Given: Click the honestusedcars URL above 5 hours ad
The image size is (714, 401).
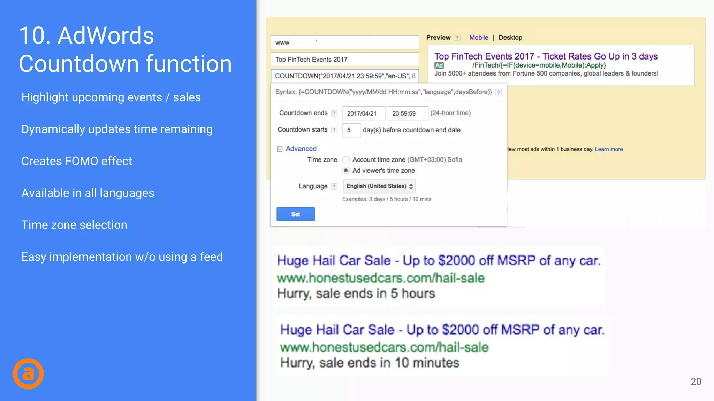Looking at the screenshot, I should click(381, 278).
